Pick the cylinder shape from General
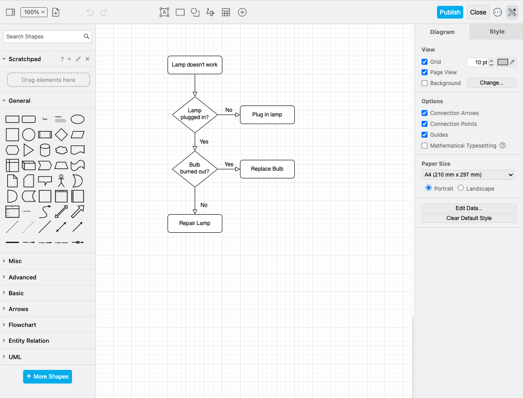This screenshot has height=398, width=523. (x=45, y=150)
